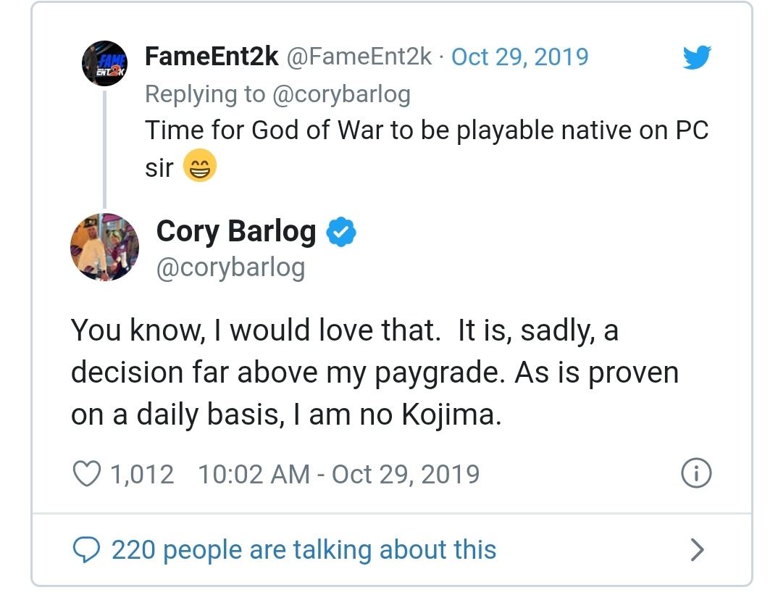Open the FameEnt2k display name link
778x595 pixels.
tap(212, 57)
